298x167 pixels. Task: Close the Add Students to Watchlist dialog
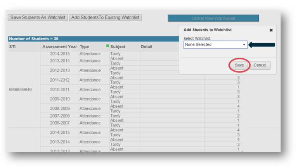[271, 30]
